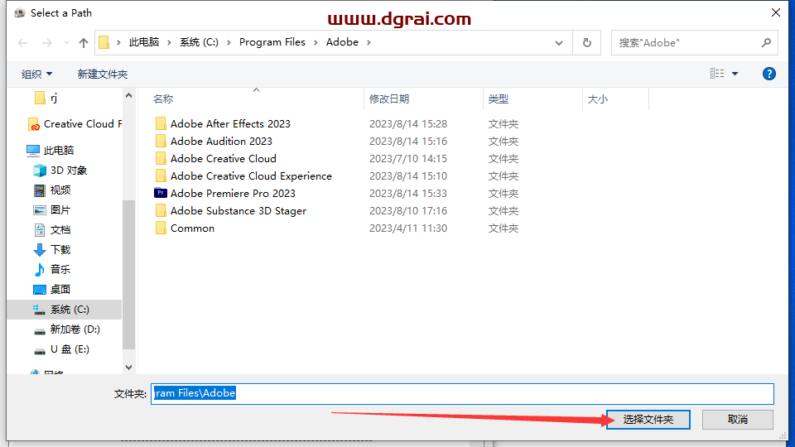The width and height of the screenshot is (795, 447).
Task: Select the 下载 downloads icon in sidebar
Action: 40,250
